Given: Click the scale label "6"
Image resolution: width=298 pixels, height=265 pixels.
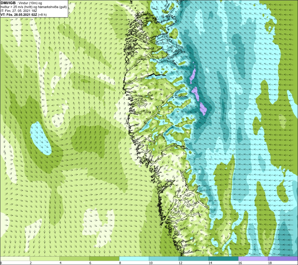Looking at the screenshot, I should click(90, 263).
